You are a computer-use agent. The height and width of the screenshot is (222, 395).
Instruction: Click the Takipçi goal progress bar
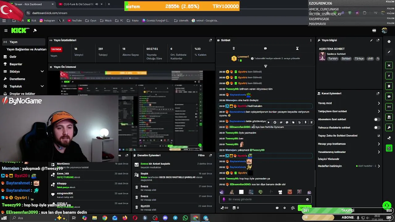(x=347, y=211)
